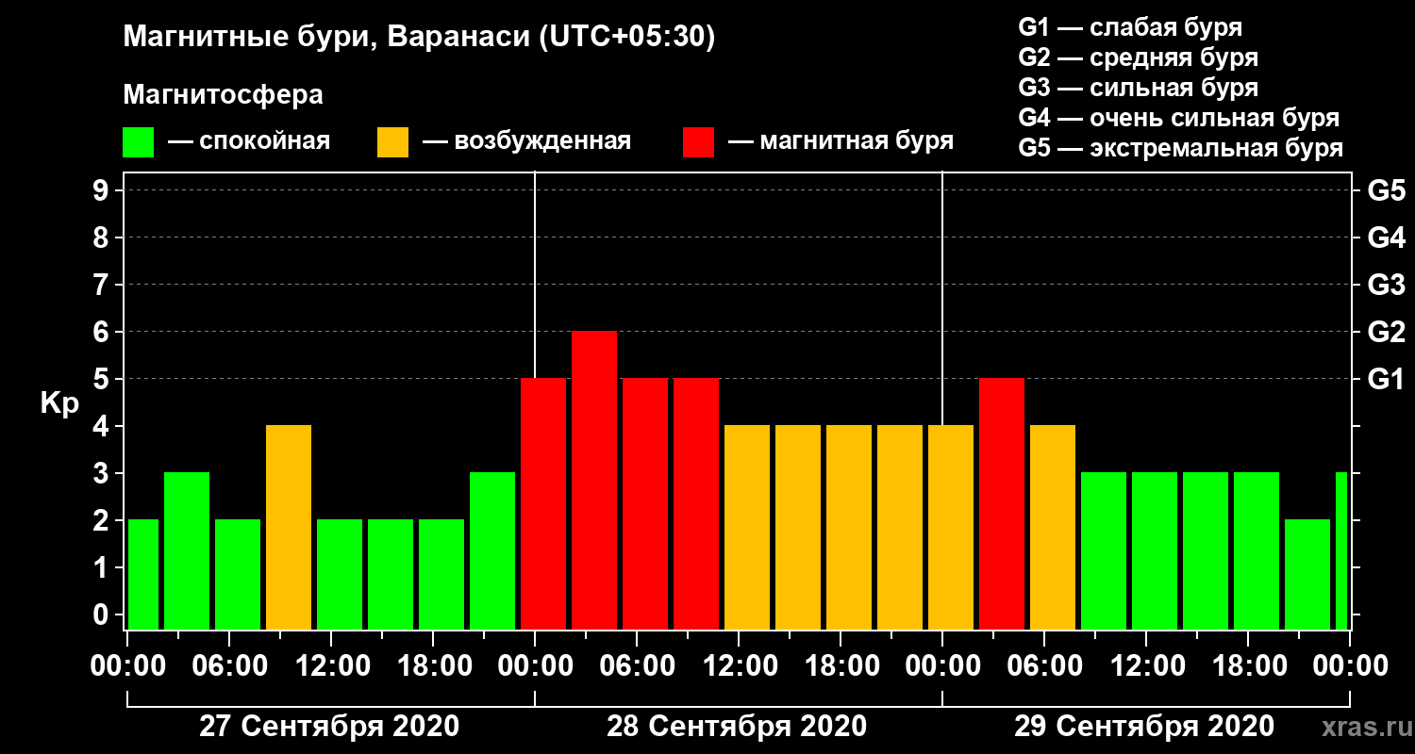Screen dimensions: 1415x754
Task: Click the 'G5 — экстремальная буря' line
Action: [1180, 148]
